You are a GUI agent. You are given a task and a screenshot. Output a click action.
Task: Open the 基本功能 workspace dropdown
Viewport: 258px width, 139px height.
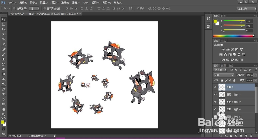[246, 9]
